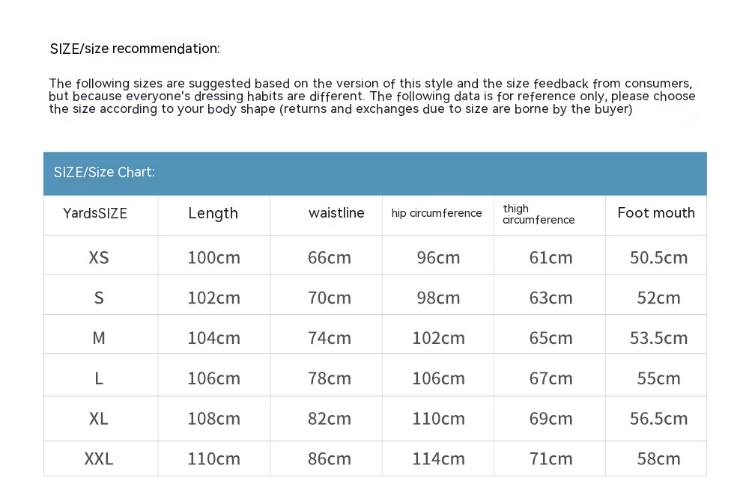Select the 96cm hip circumference cell

pyautogui.click(x=438, y=257)
